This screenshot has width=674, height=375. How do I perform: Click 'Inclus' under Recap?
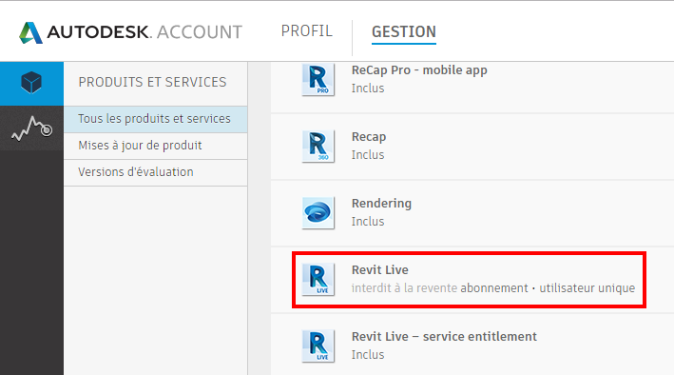(x=368, y=154)
